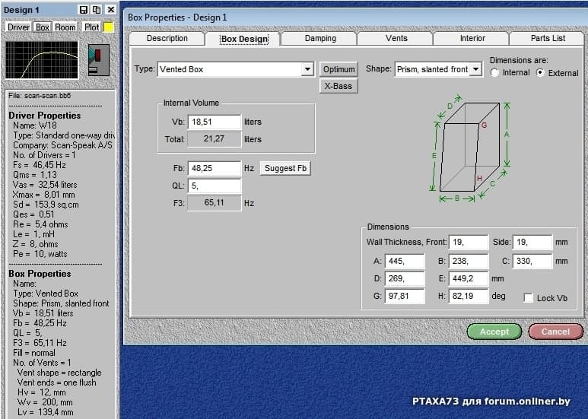Select the Internal dimensions radio button
Screen dimensions: 588x419
[x=495, y=73]
